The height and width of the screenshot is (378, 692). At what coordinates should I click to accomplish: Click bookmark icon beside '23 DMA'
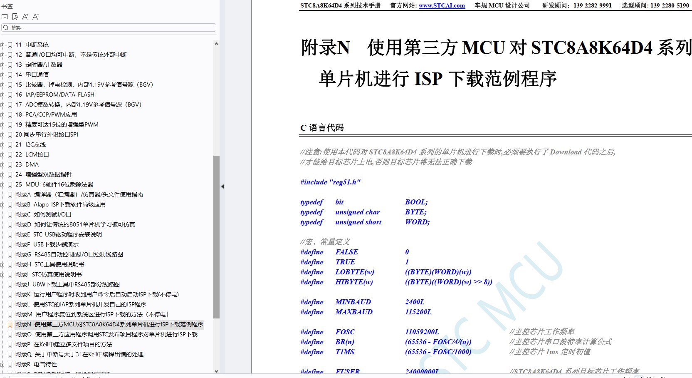click(x=10, y=164)
